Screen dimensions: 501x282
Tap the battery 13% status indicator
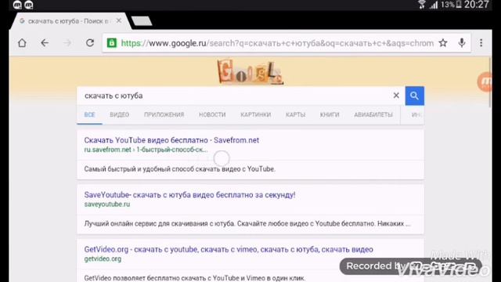click(451, 5)
